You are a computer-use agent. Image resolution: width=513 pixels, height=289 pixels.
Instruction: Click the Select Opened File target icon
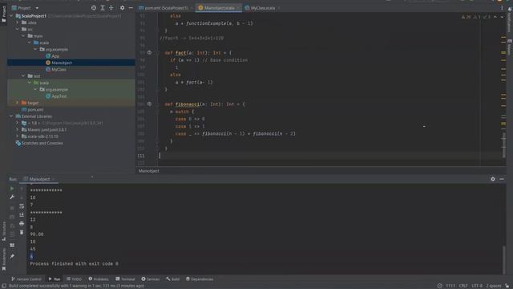point(94,8)
